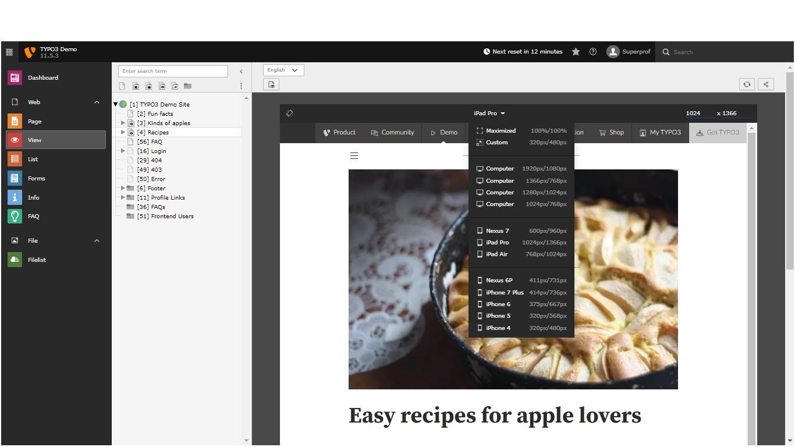Viewport: 795px width, 447px height.
Task: Open the preview in a new window
Action: (x=765, y=84)
